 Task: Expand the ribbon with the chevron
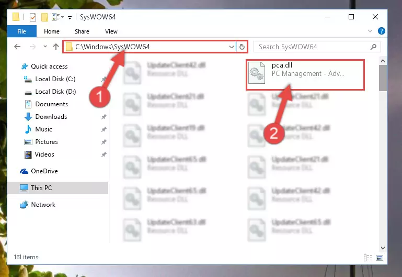coord(370,31)
